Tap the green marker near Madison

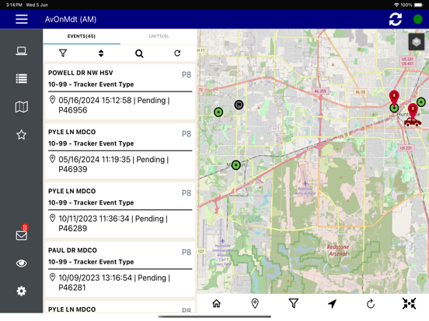tap(235, 165)
